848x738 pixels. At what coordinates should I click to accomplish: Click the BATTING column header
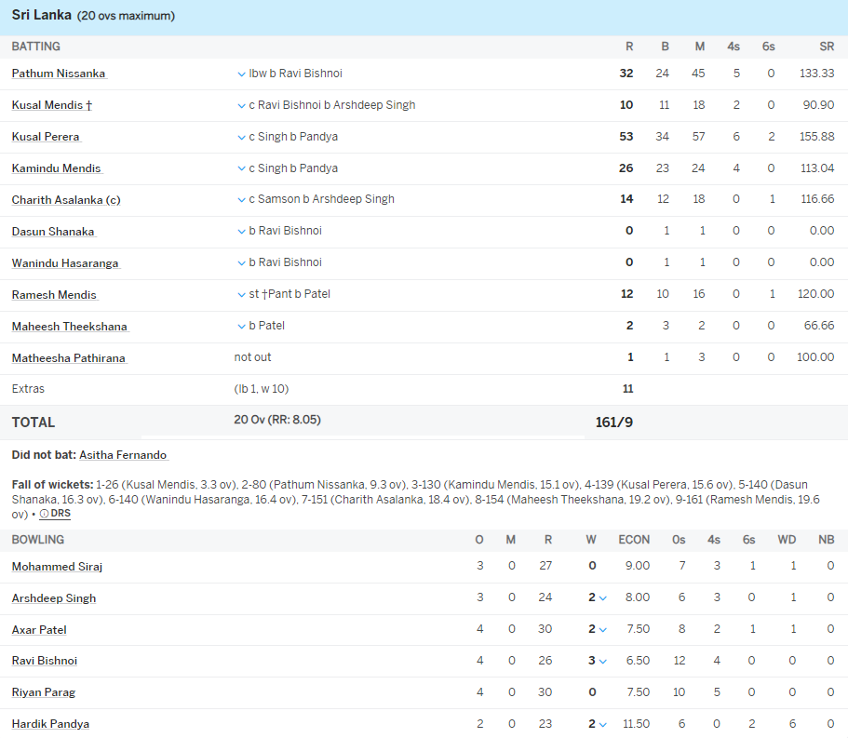click(x=36, y=47)
